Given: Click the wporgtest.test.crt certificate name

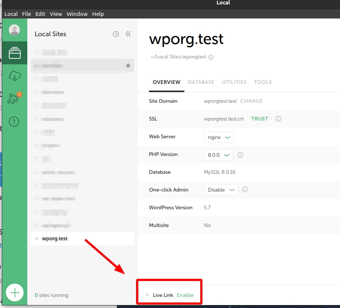Looking at the screenshot, I should pyautogui.click(x=224, y=119).
